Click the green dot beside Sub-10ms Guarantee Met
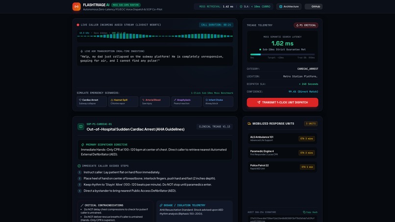This screenshot has width=395, height=222. [x=260, y=49]
